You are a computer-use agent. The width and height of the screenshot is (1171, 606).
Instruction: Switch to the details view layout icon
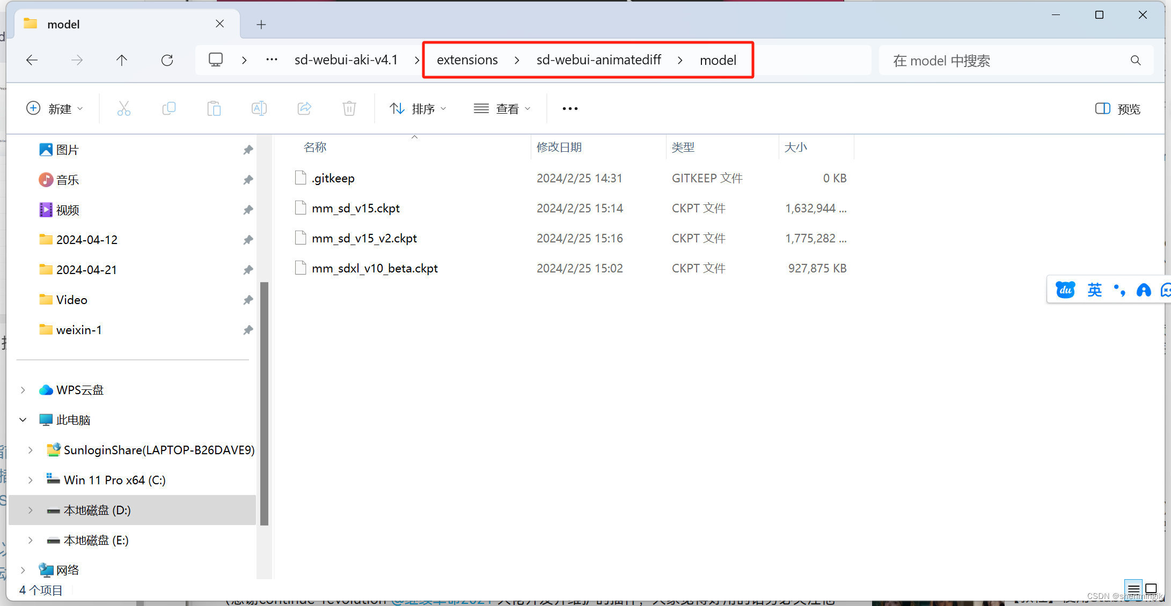[x=1133, y=589]
